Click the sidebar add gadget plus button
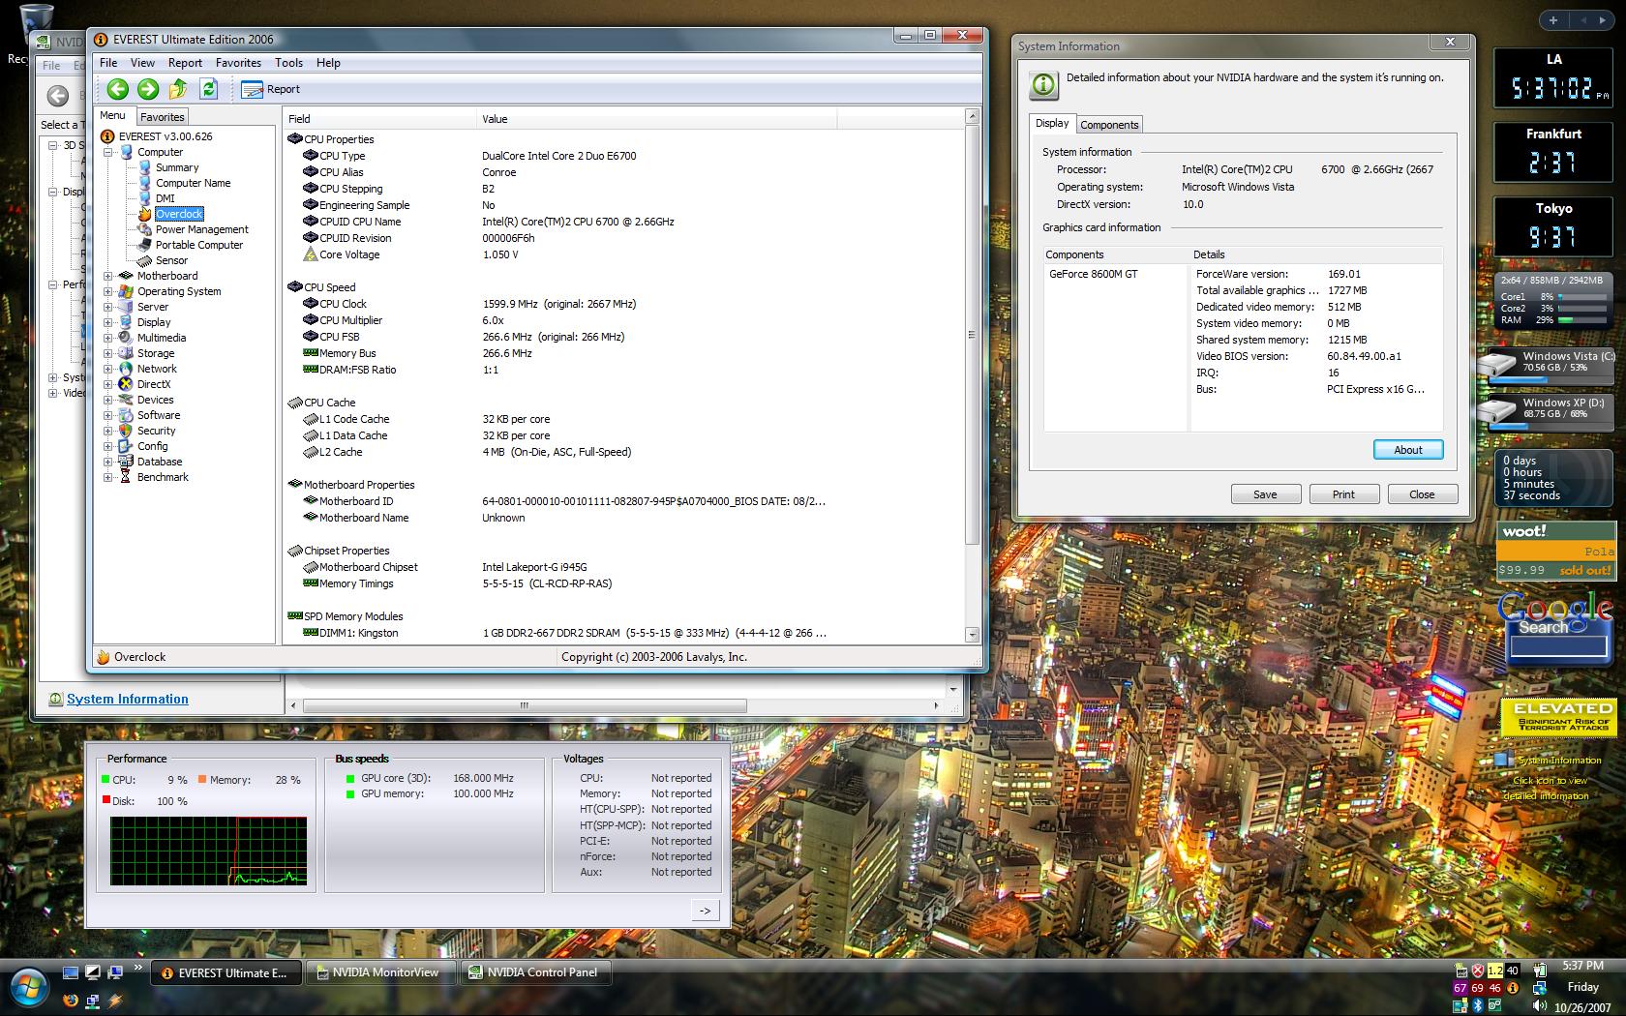Screen dimensions: 1626x1016 coord(1553,19)
